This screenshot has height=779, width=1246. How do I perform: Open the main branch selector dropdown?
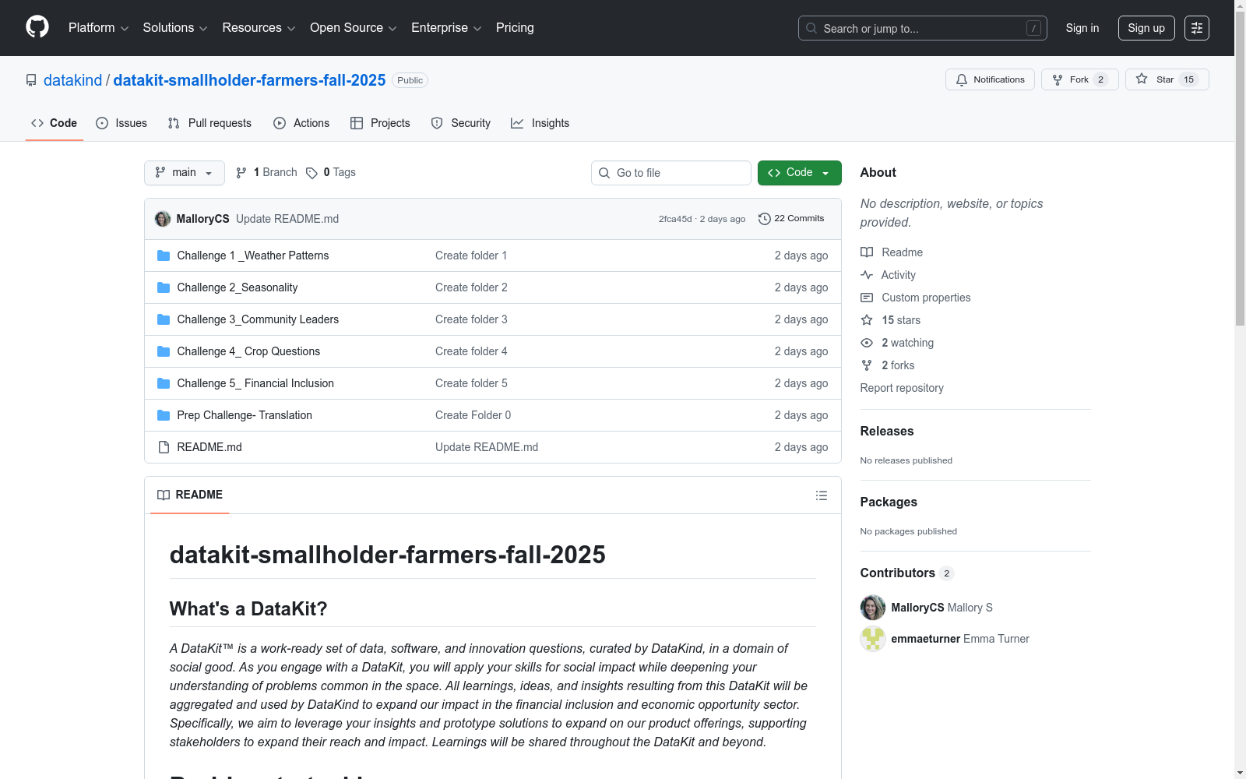click(185, 173)
